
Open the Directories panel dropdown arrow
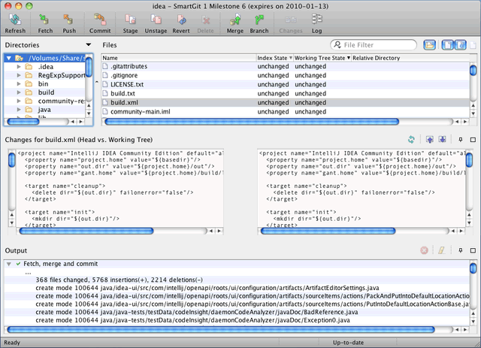[x=88, y=46]
